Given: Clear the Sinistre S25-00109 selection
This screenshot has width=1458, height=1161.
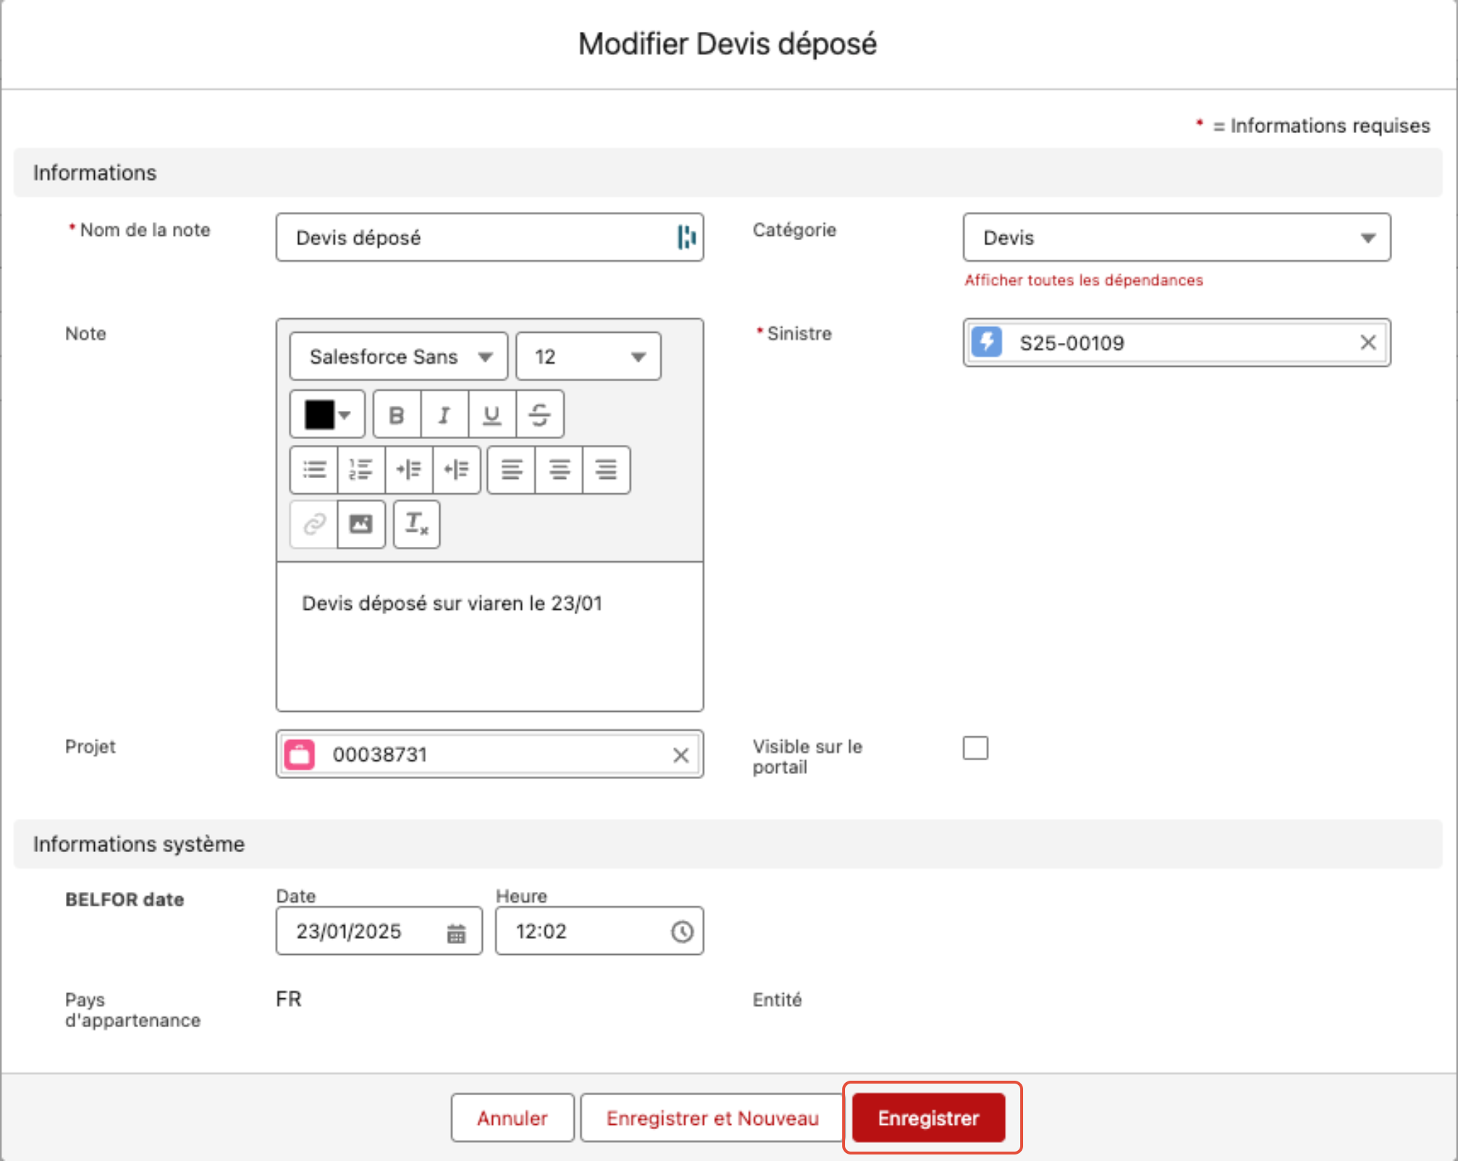Looking at the screenshot, I should 1368,342.
